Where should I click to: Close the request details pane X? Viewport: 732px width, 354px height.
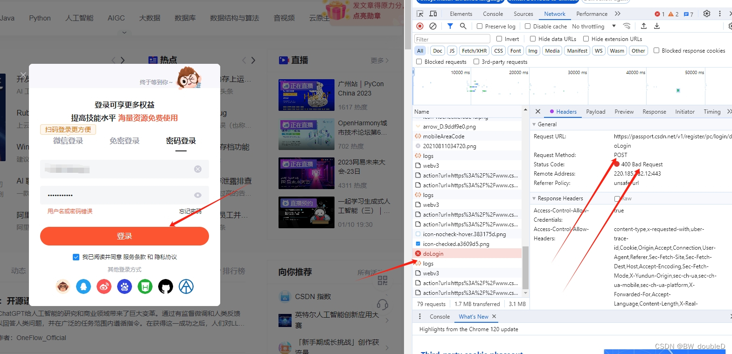(538, 111)
